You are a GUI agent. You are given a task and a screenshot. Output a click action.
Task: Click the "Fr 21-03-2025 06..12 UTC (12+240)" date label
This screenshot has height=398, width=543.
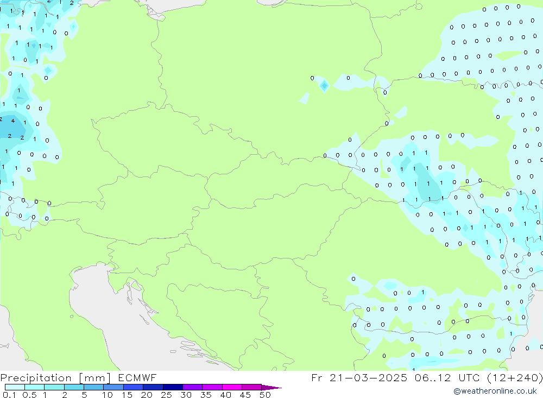[x=427, y=378]
